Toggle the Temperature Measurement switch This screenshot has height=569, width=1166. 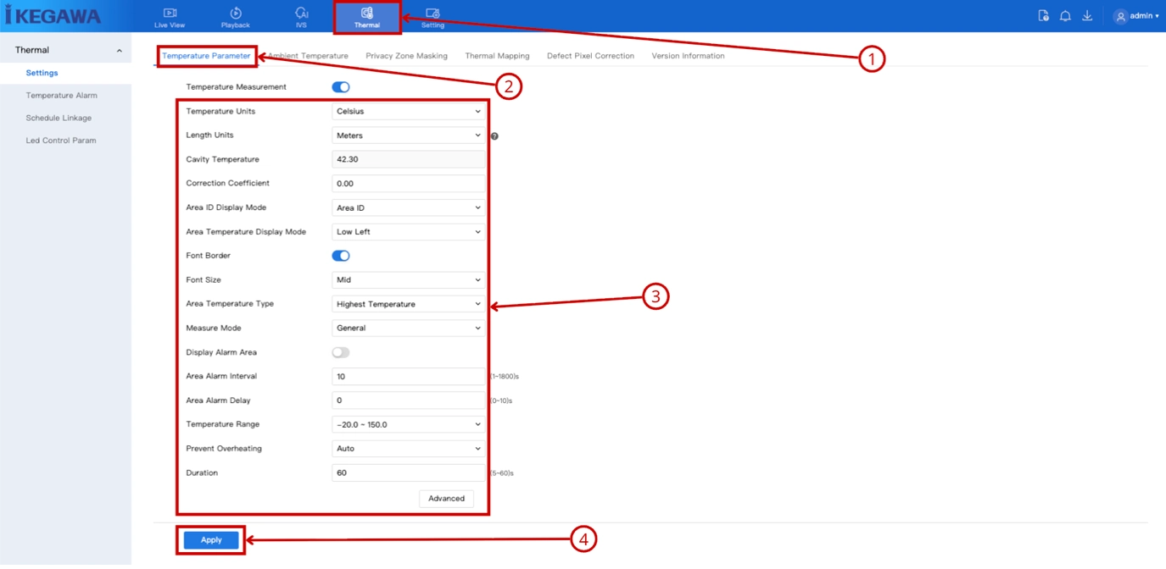coord(341,87)
